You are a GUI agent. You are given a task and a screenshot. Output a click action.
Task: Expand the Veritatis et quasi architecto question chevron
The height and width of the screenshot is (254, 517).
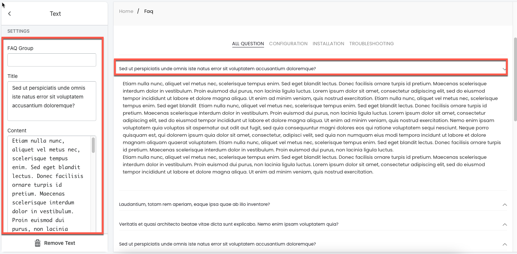point(505,224)
